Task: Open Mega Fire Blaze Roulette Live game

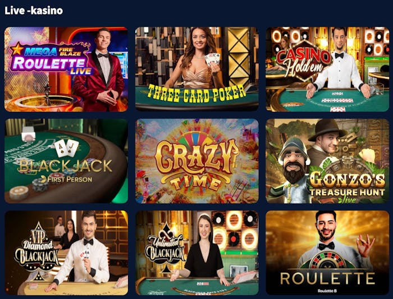Action: point(66,69)
